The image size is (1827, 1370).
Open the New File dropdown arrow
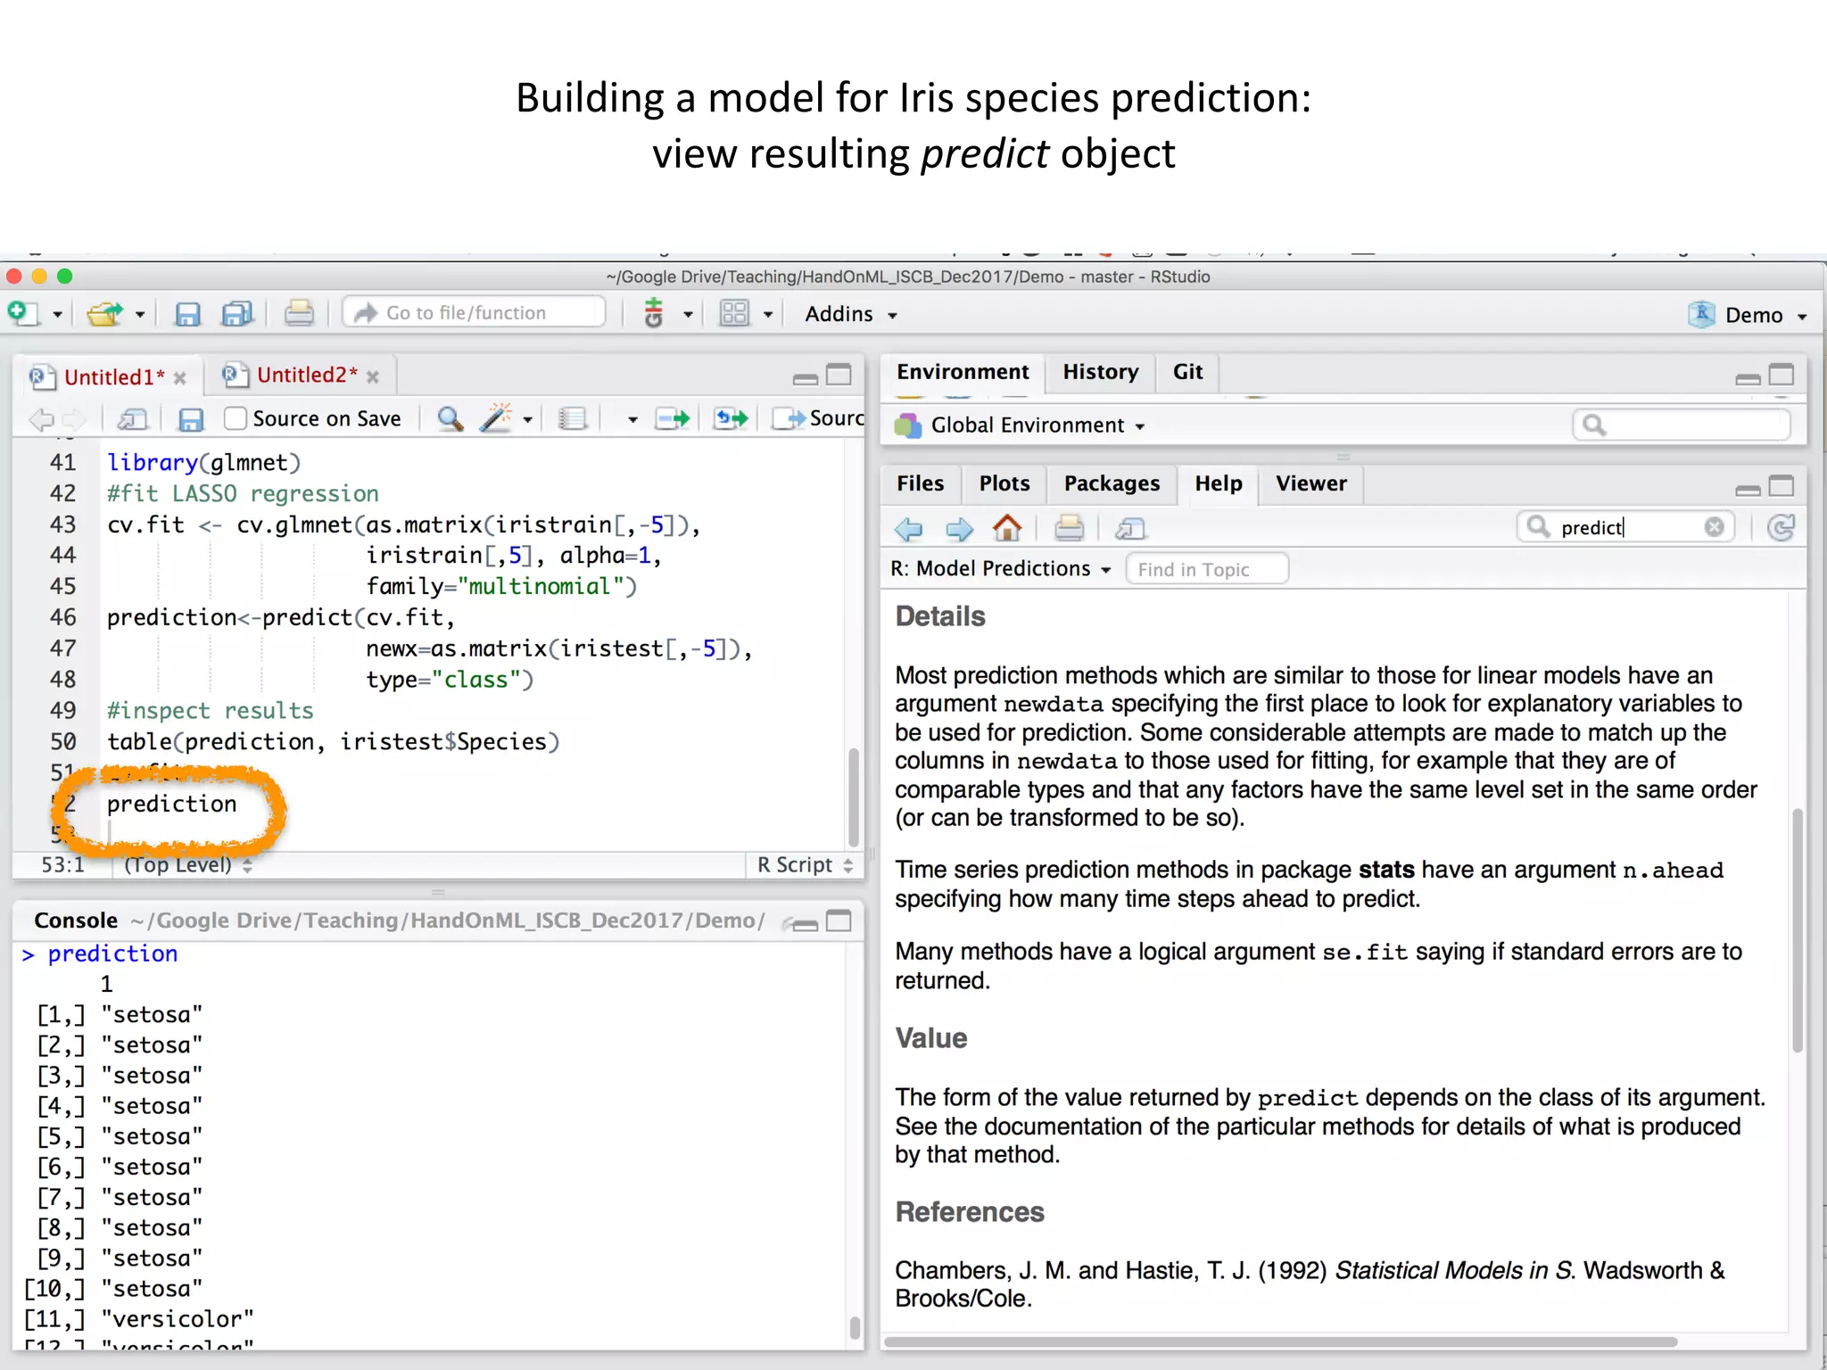tap(57, 315)
